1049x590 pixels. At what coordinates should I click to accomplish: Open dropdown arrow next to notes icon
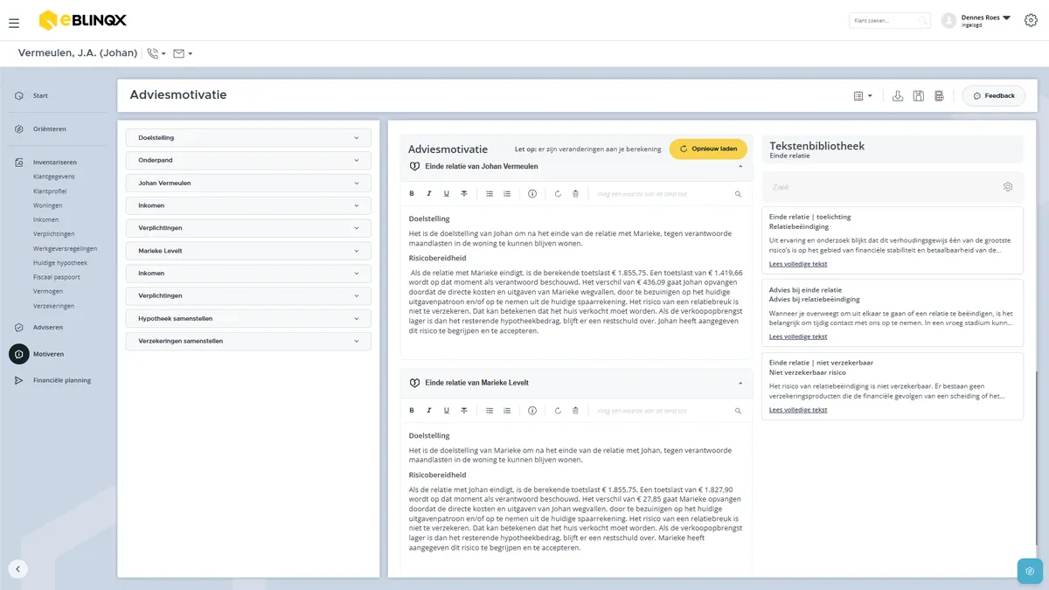[870, 96]
